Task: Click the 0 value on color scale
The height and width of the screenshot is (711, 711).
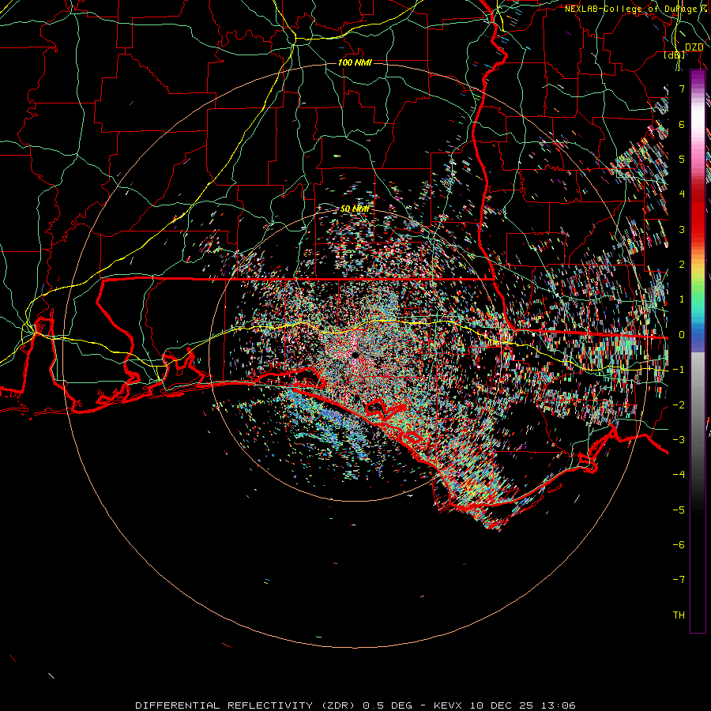Action: [682, 335]
